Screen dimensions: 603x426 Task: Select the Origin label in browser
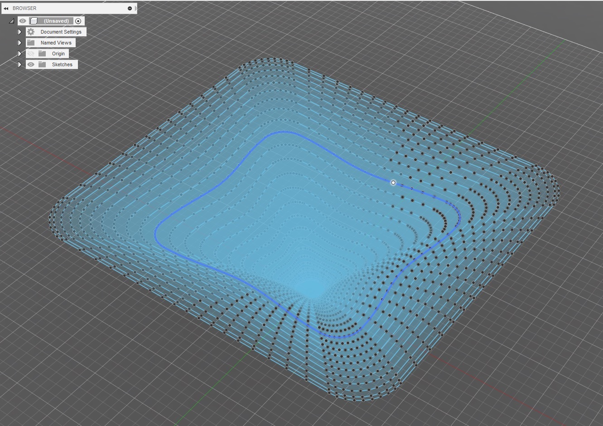tap(58, 54)
